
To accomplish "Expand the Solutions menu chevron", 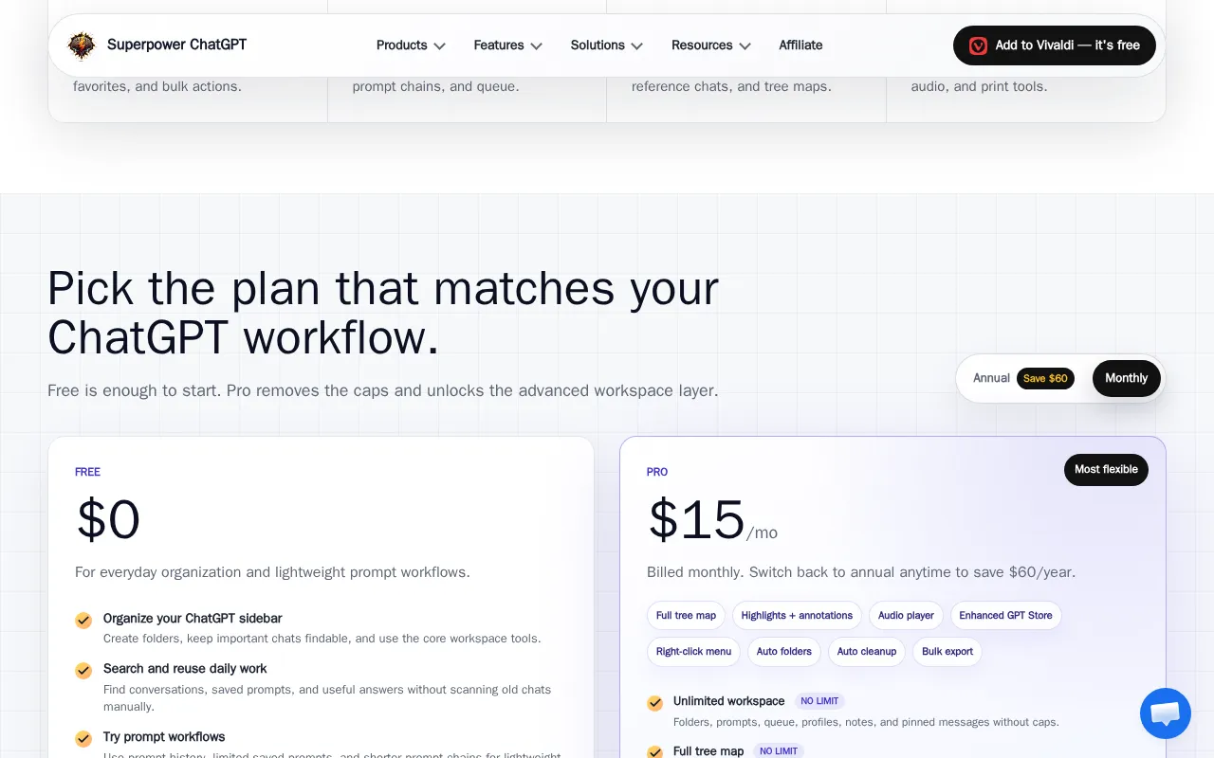I will click(x=636, y=45).
